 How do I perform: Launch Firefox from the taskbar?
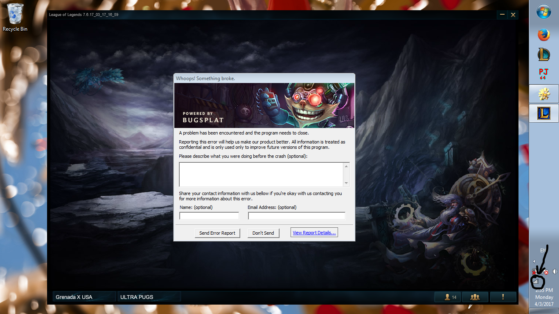[543, 35]
